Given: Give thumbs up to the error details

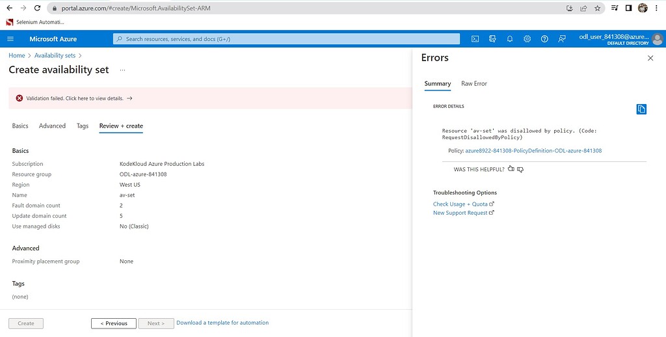Looking at the screenshot, I should point(511,169).
